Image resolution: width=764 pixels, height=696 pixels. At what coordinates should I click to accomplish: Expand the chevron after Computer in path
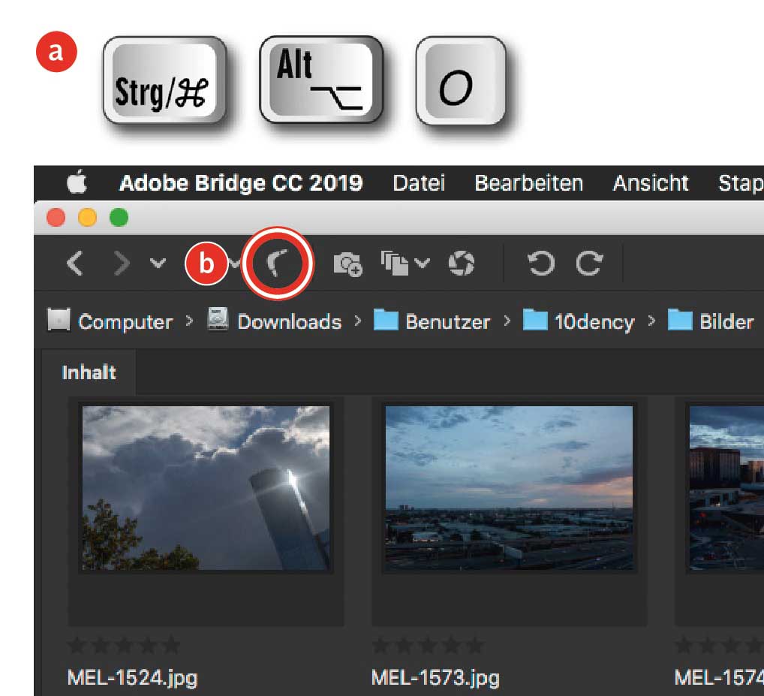[x=189, y=321]
